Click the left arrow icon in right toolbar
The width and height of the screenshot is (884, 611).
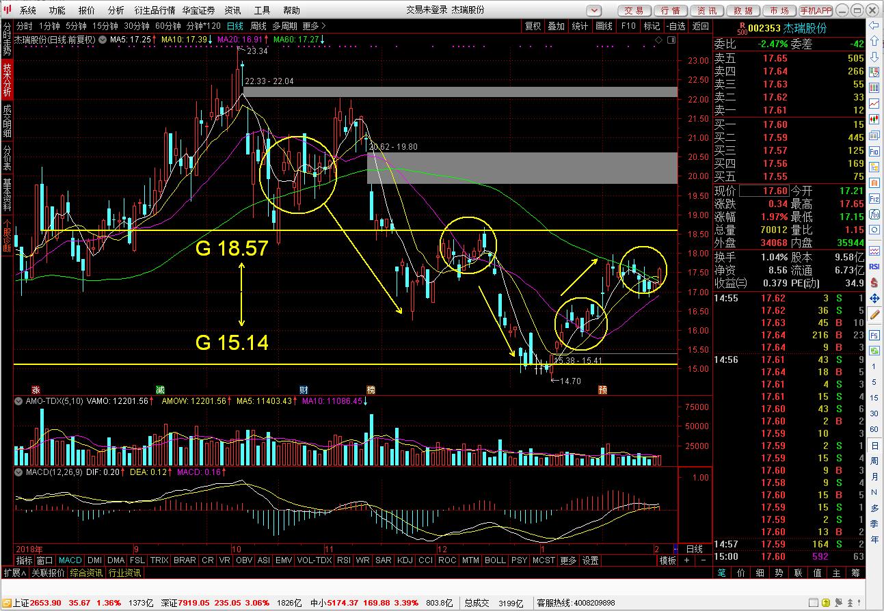coord(874,25)
